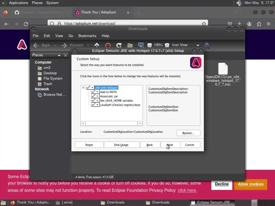
Task: Click the red Stop loading icon
Action: (108, 45)
